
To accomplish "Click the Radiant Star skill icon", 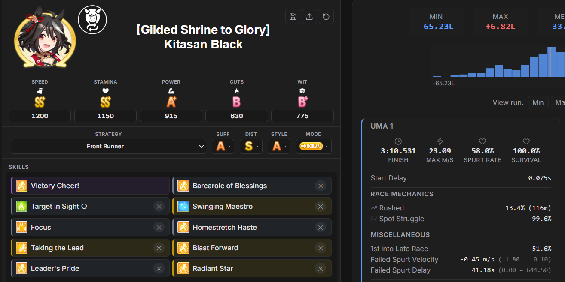I will [x=183, y=268].
